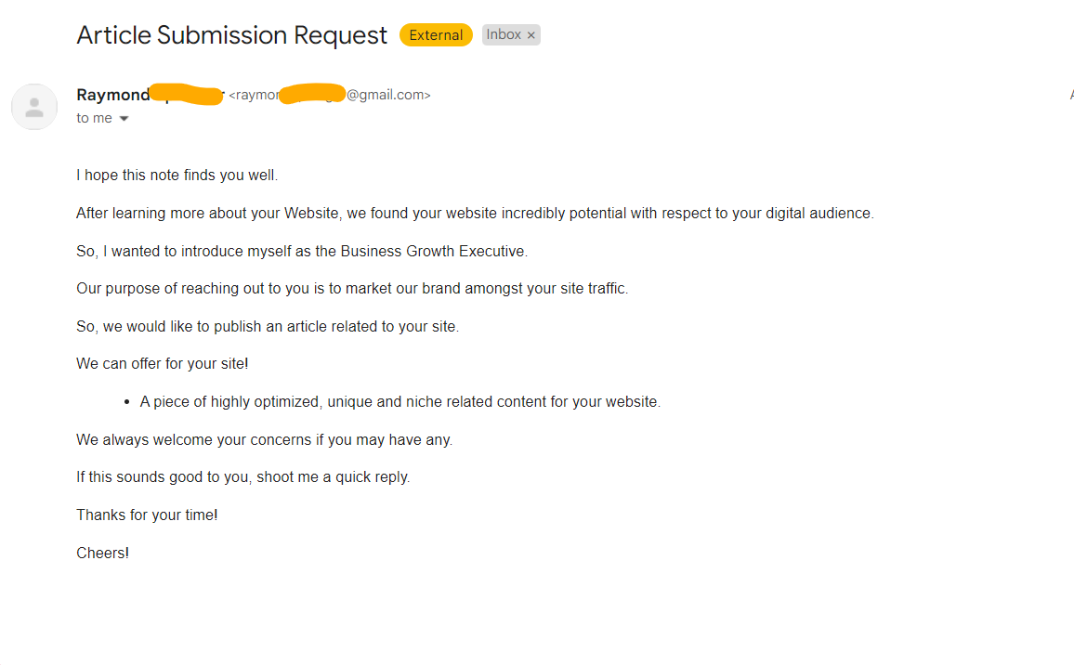The image size is (1074, 665).
Task: Select the Inbox label chip
Action: click(504, 35)
